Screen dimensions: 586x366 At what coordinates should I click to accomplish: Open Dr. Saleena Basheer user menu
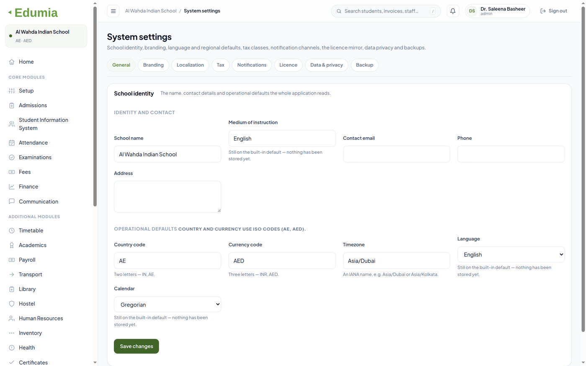point(497,11)
